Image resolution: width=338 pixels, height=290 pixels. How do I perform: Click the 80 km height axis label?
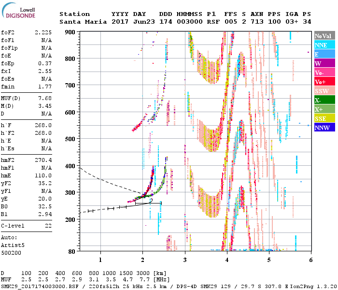72,252
